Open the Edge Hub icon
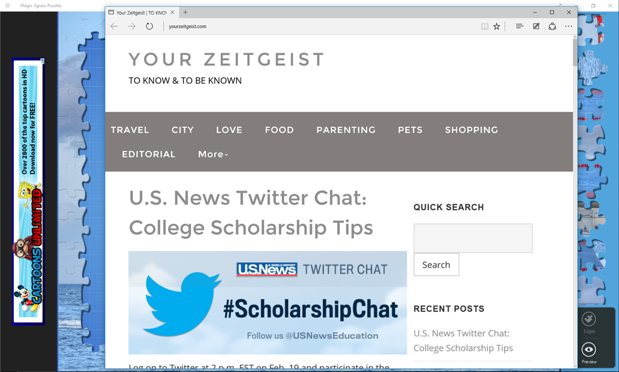619x372 pixels. click(x=519, y=26)
